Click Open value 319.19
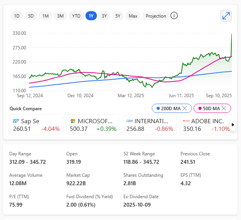 click(x=74, y=162)
